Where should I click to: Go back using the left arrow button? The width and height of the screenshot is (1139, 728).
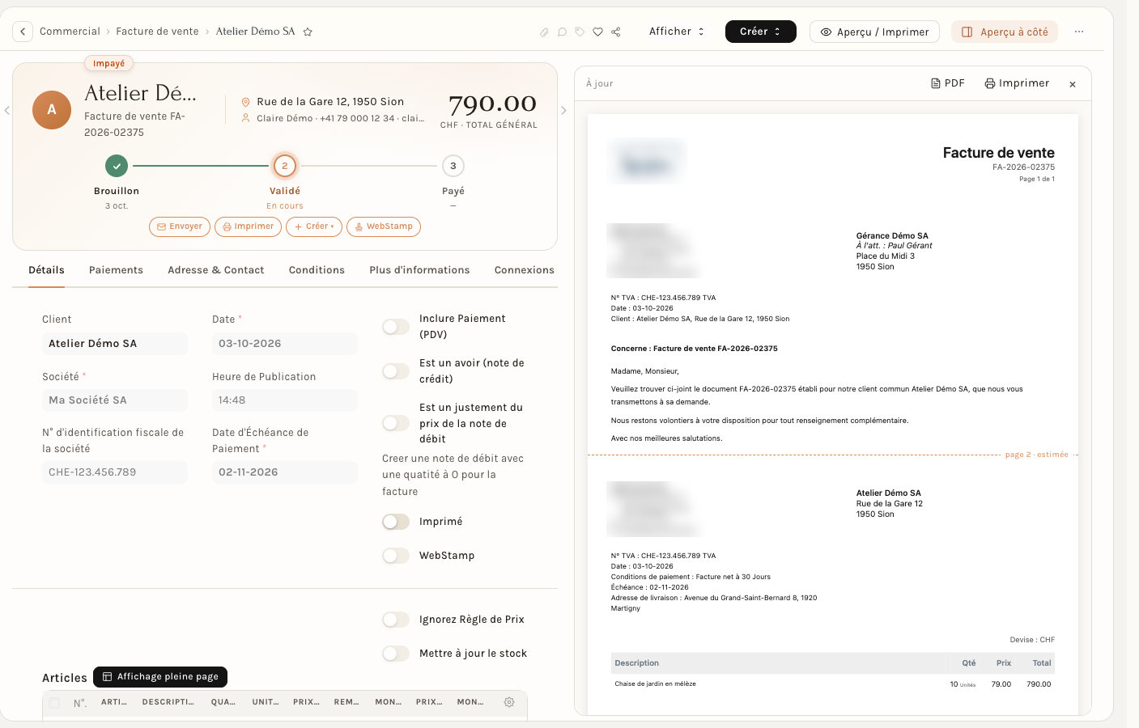click(23, 32)
